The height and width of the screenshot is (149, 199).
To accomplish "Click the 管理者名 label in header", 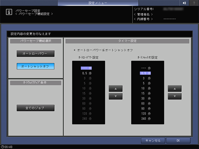I will [143, 14].
